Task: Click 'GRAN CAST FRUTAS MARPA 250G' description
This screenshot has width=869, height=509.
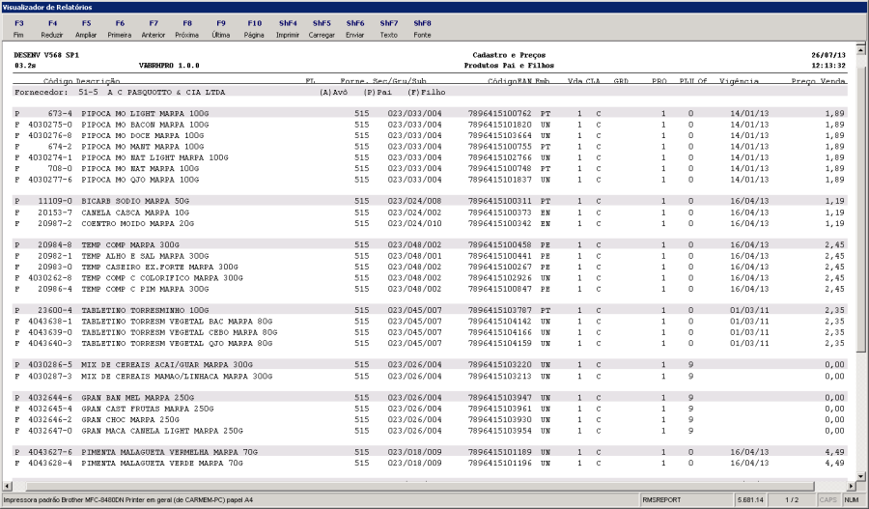Action: pyautogui.click(x=148, y=409)
